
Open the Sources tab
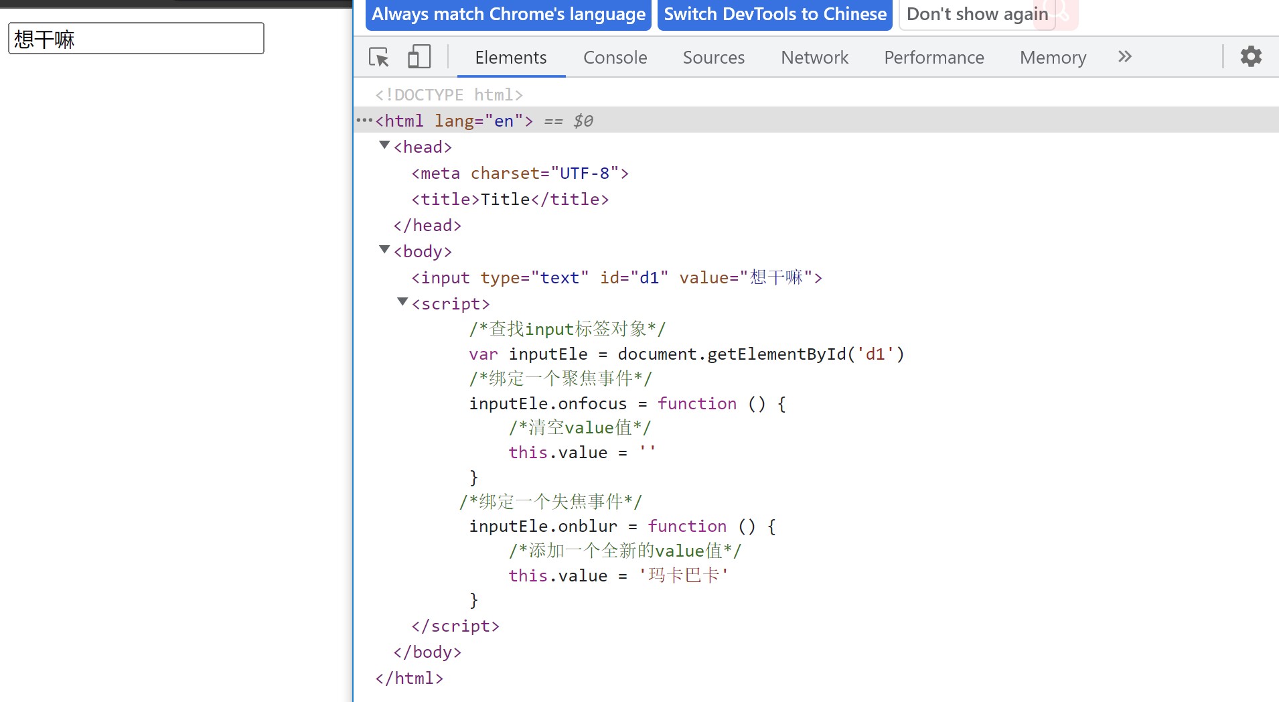pos(713,58)
